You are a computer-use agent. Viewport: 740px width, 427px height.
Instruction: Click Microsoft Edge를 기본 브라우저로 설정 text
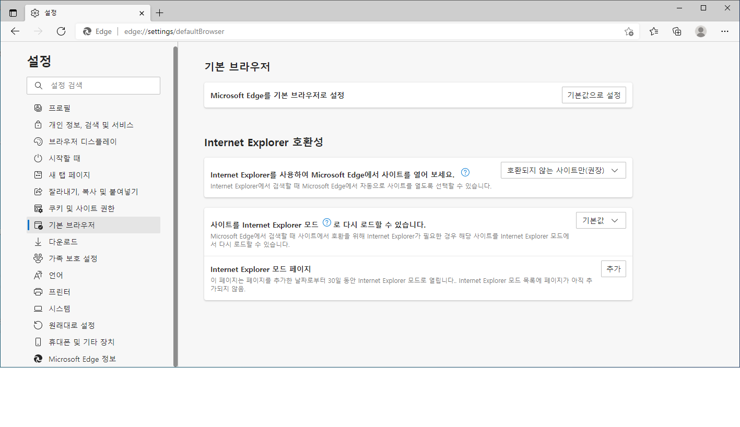pyautogui.click(x=277, y=96)
